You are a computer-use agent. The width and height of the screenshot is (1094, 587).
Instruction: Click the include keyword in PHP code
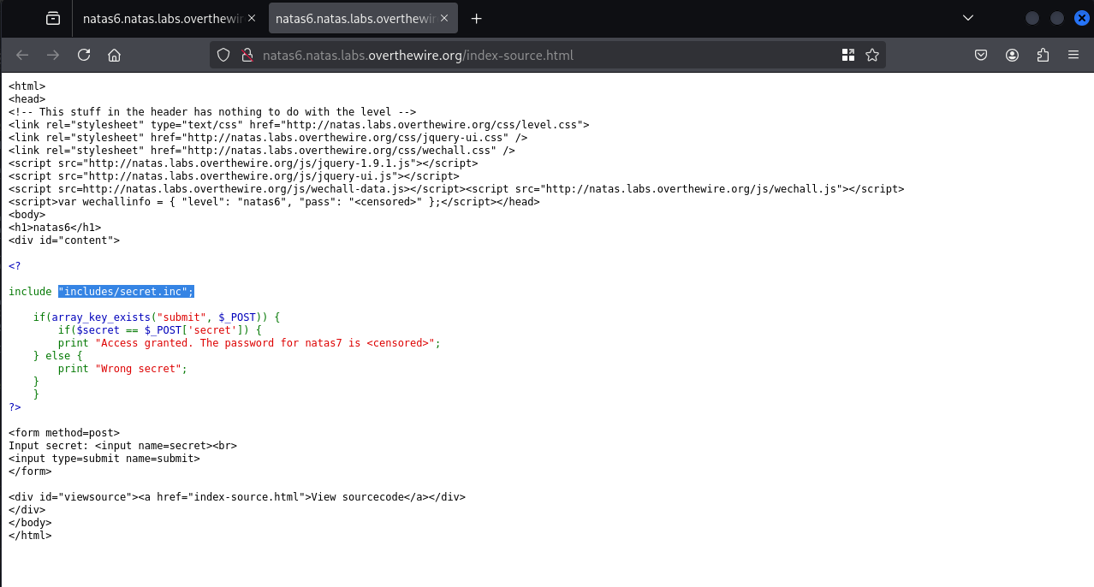(30, 292)
